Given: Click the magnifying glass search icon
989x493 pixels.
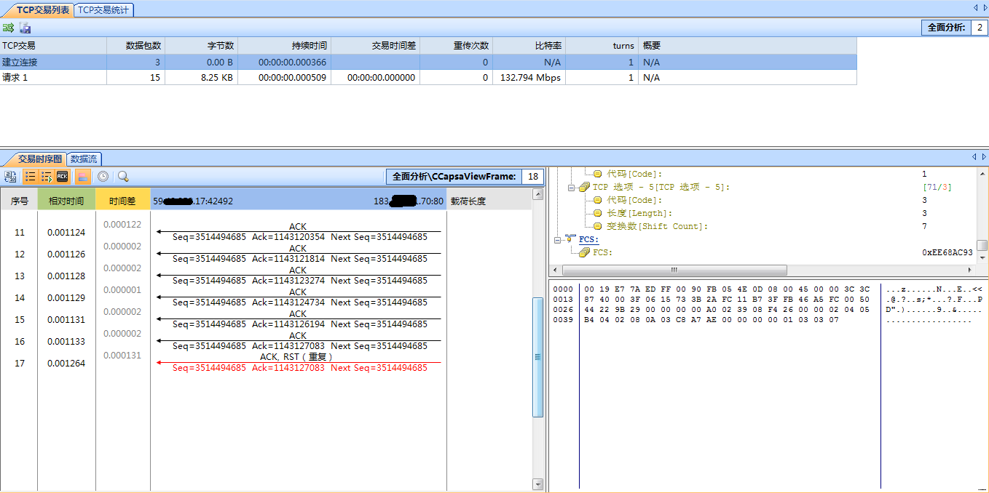Looking at the screenshot, I should point(123,176).
